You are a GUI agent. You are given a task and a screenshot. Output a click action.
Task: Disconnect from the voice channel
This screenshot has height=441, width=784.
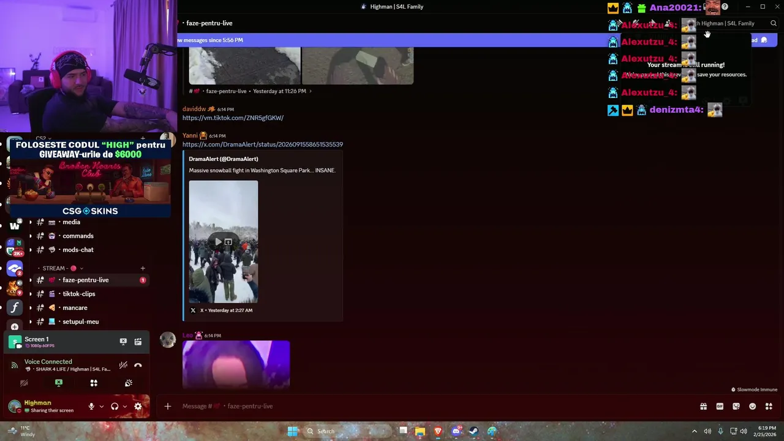(138, 365)
